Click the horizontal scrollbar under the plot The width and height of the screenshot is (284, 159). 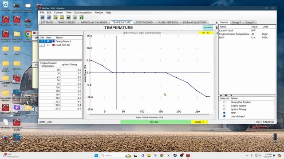pos(149,114)
